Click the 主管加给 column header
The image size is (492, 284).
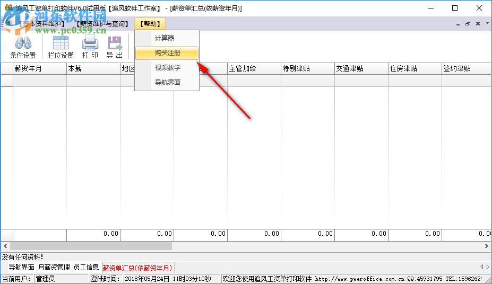254,68
